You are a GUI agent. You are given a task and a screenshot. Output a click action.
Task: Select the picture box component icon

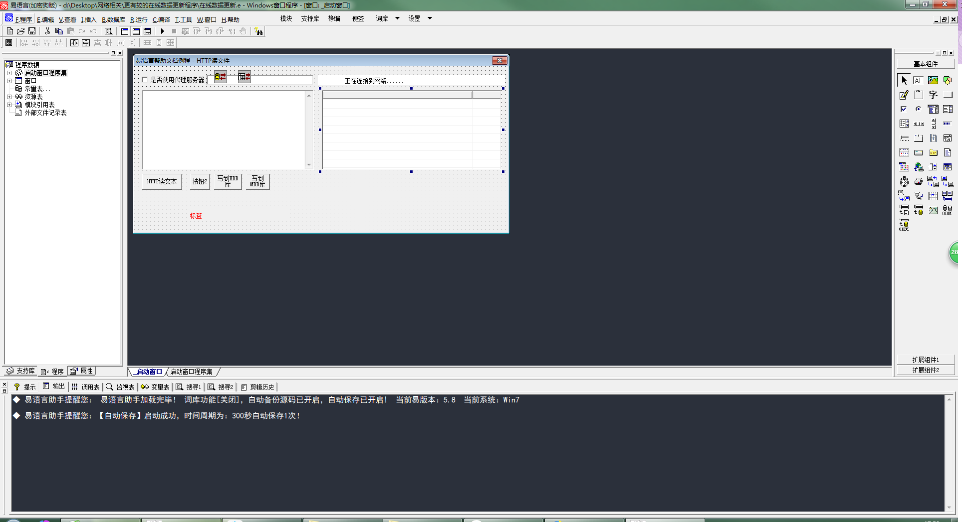pos(933,80)
